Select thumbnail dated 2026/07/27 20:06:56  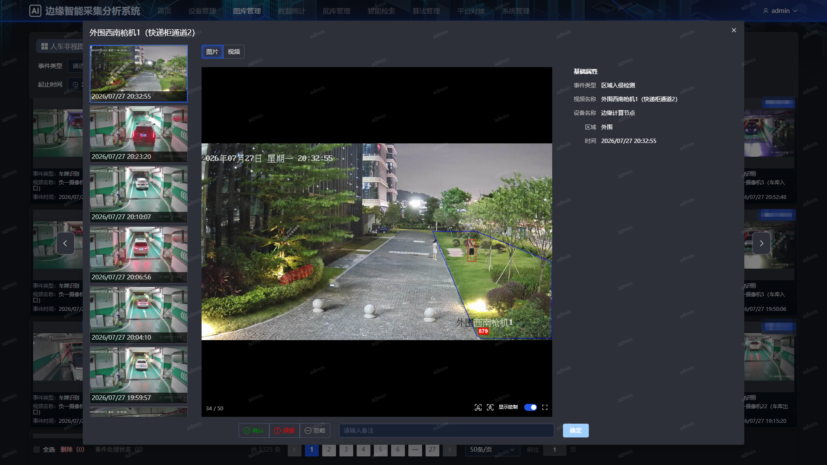pyautogui.click(x=139, y=254)
